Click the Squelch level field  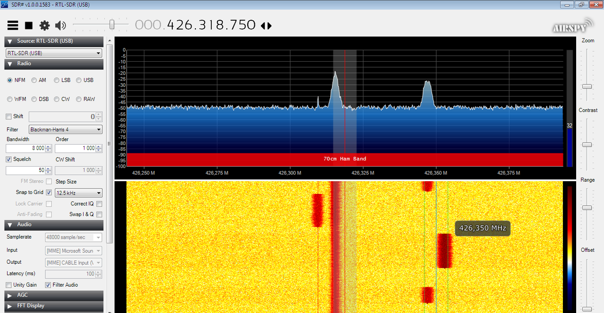tap(25, 170)
